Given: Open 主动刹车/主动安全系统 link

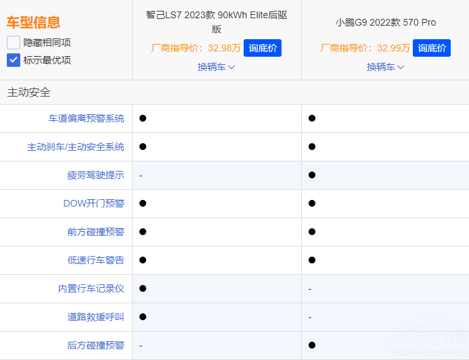Looking at the screenshot, I should coord(76,147).
